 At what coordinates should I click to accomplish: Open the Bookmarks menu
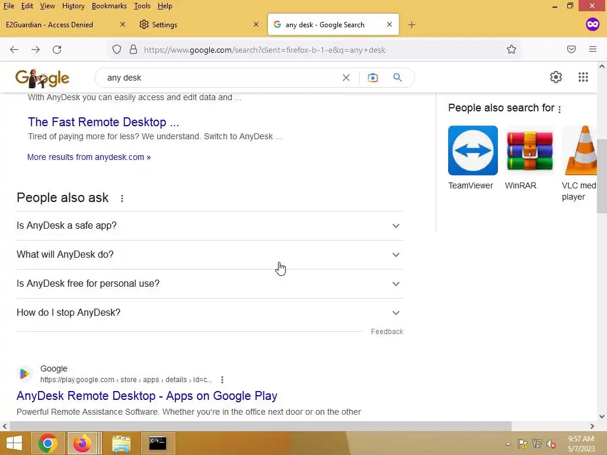click(109, 6)
